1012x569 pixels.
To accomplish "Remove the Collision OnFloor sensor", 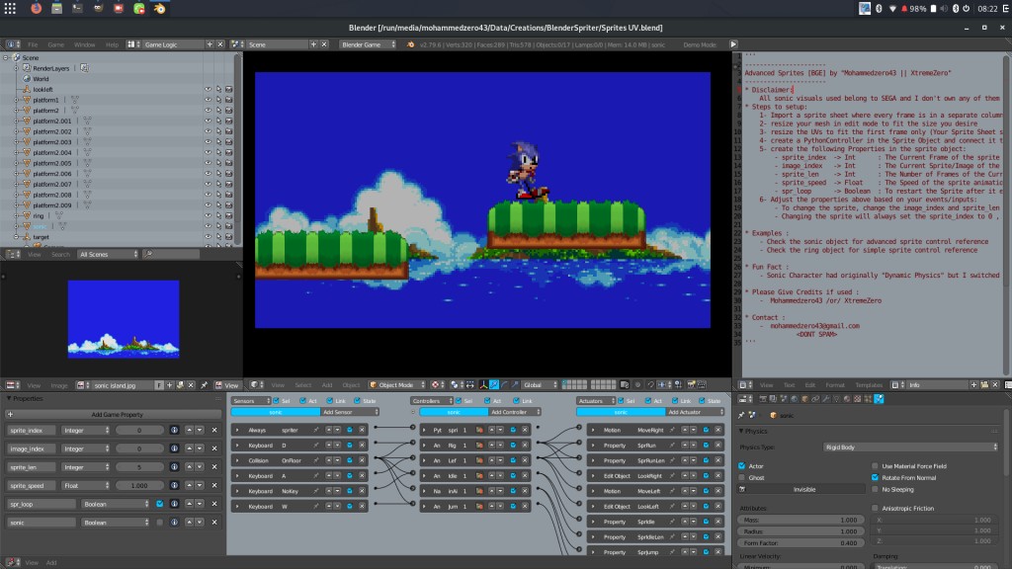I will click(362, 460).
